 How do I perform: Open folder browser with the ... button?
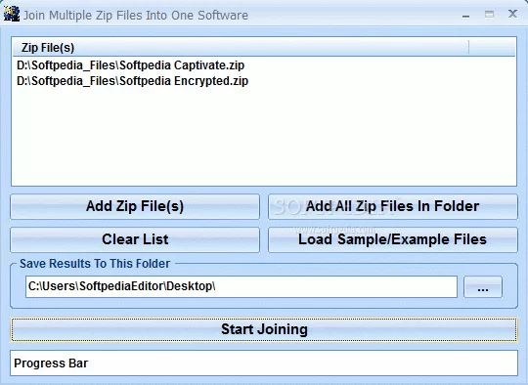click(483, 287)
